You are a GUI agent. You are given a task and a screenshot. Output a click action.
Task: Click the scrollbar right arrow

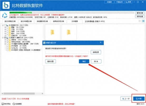[42, 93]
